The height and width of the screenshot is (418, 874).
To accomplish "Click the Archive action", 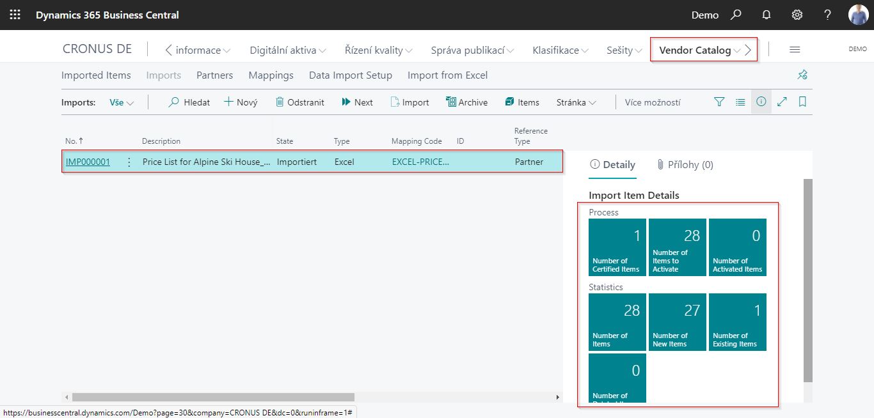I will coord(467,102).
